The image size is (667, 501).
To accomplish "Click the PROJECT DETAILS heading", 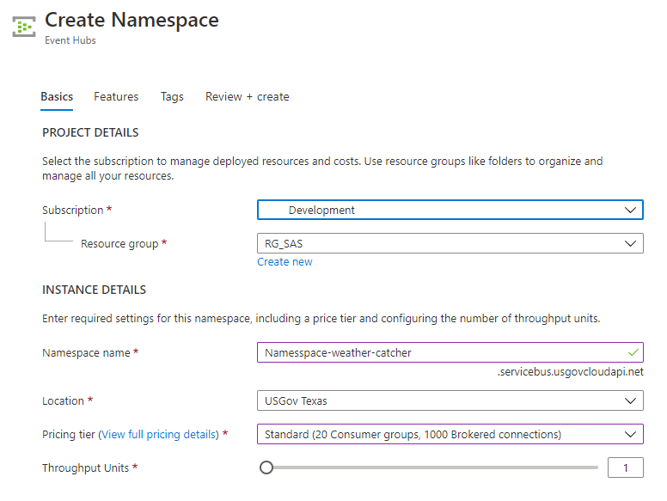I will tap(90, 132).
